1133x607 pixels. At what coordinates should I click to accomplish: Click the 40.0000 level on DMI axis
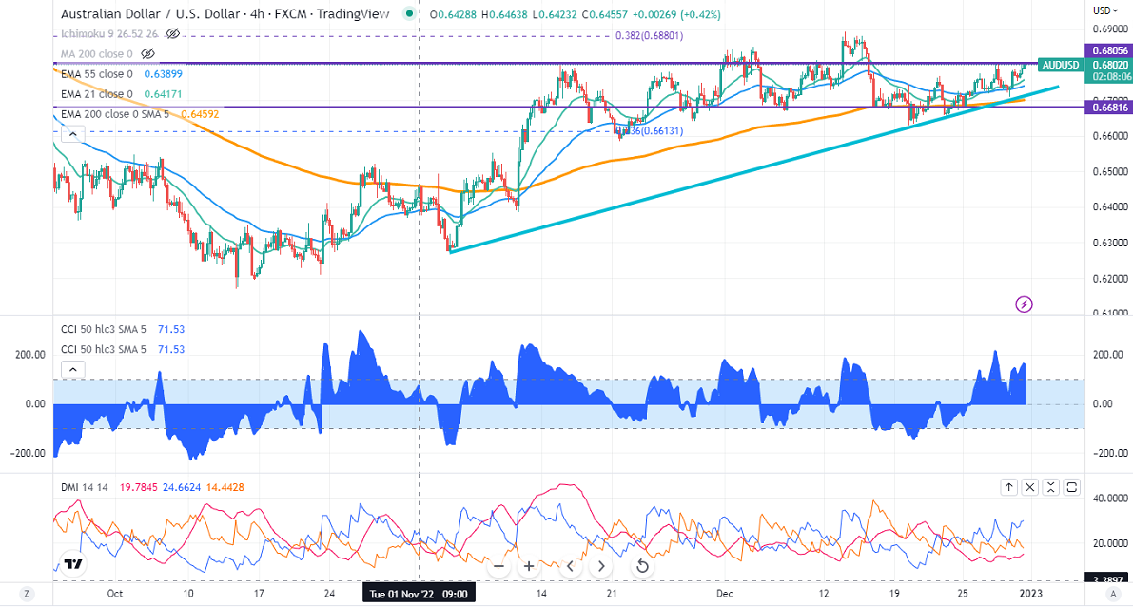[x=1110, y=499]
